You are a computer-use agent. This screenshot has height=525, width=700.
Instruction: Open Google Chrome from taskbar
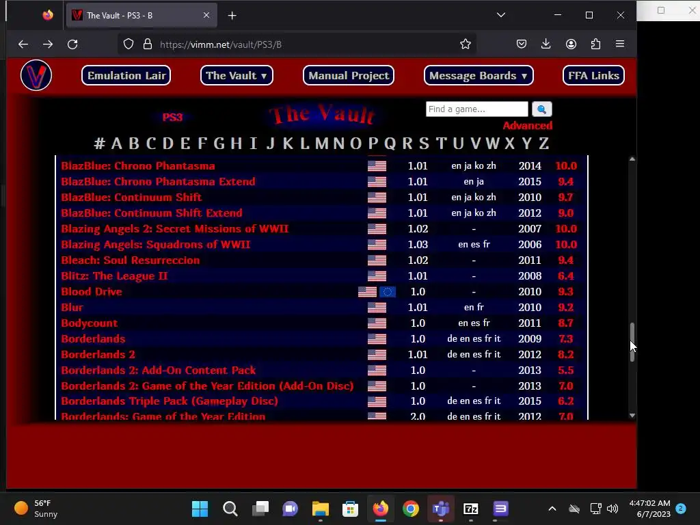[x=411, y=509]
